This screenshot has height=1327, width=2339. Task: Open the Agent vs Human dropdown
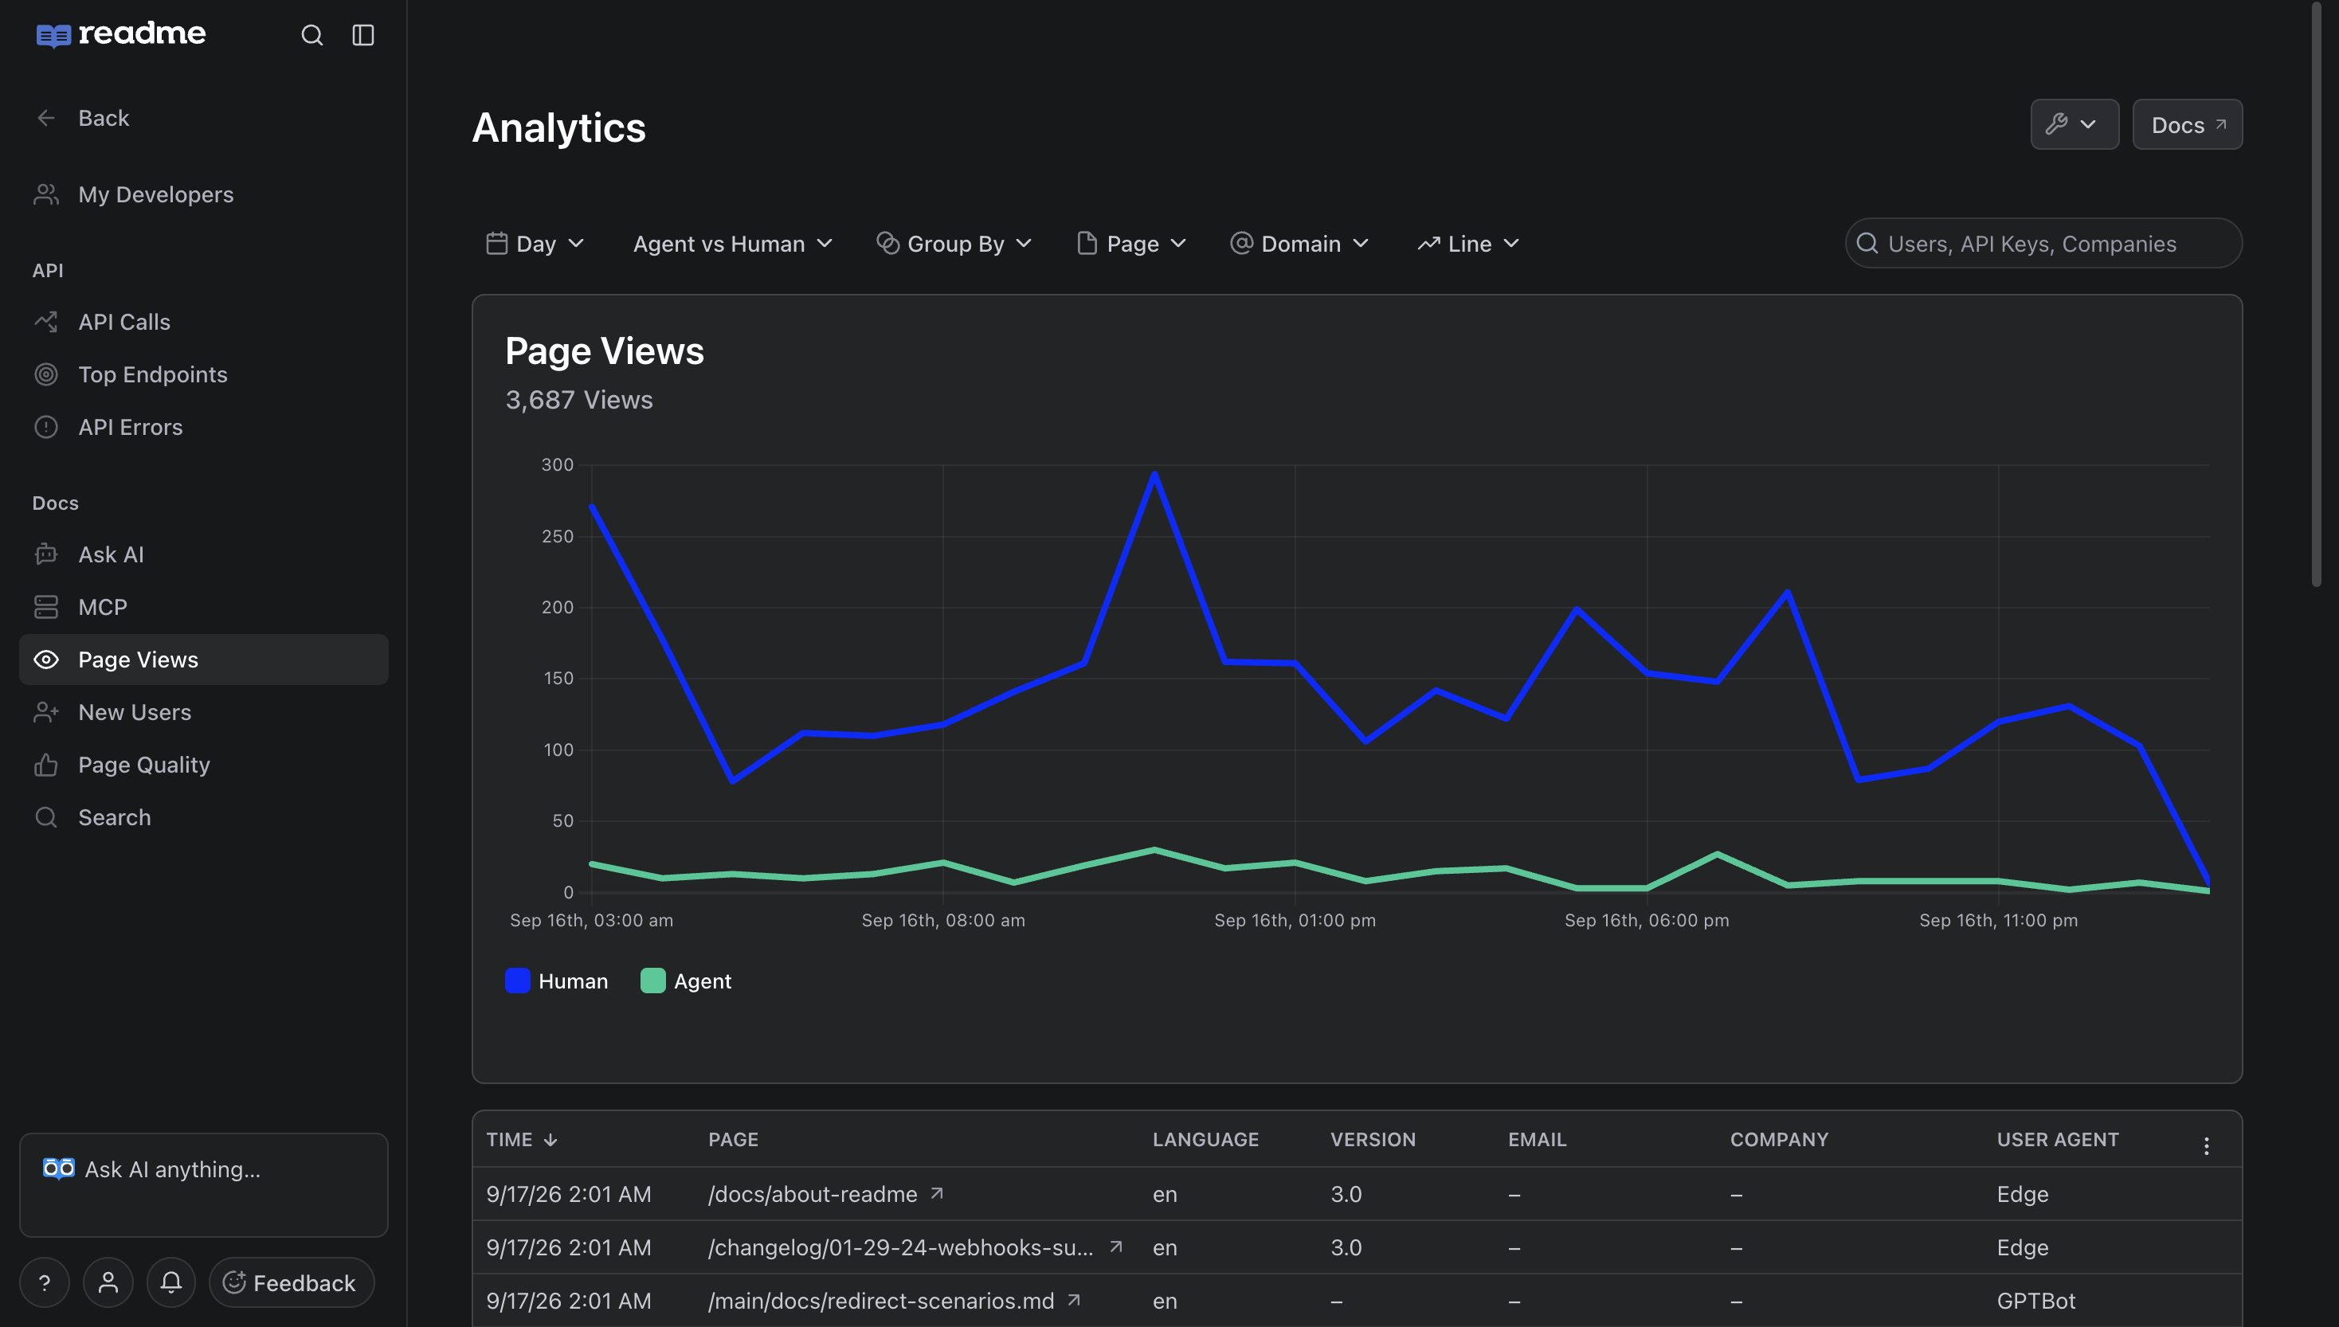pyautogui.click(x=733, y=244)
